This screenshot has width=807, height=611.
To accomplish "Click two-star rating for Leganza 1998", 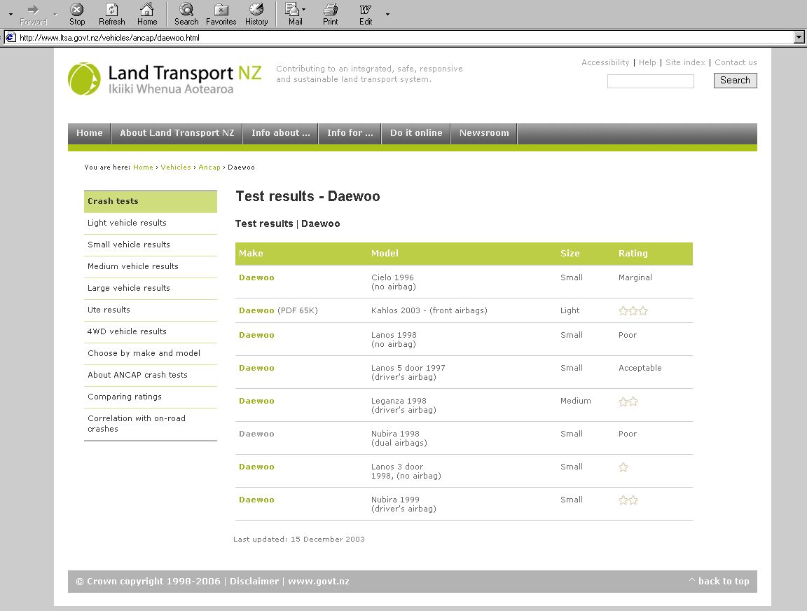I will coord(628,401).
